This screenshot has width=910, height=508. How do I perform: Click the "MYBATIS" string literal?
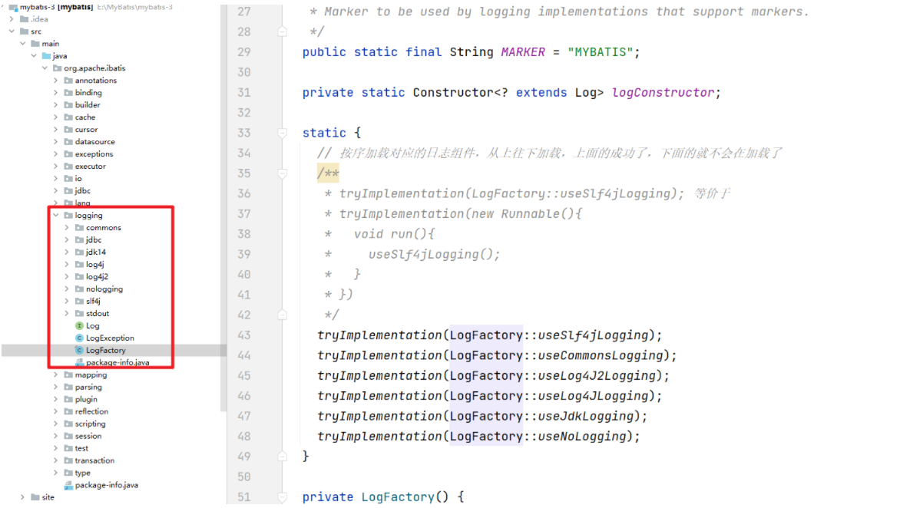[x=600, y=52]
